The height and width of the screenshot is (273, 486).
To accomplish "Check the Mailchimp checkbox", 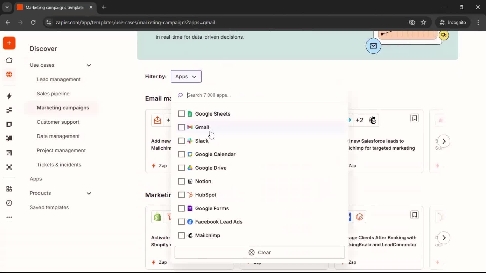I will pos(181,235).
